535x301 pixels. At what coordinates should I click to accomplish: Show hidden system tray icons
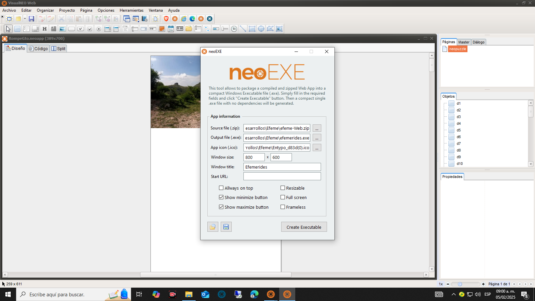(x=453, y=294)
